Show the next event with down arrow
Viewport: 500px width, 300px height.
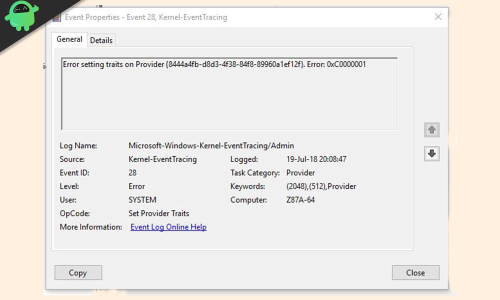point(432,153)
